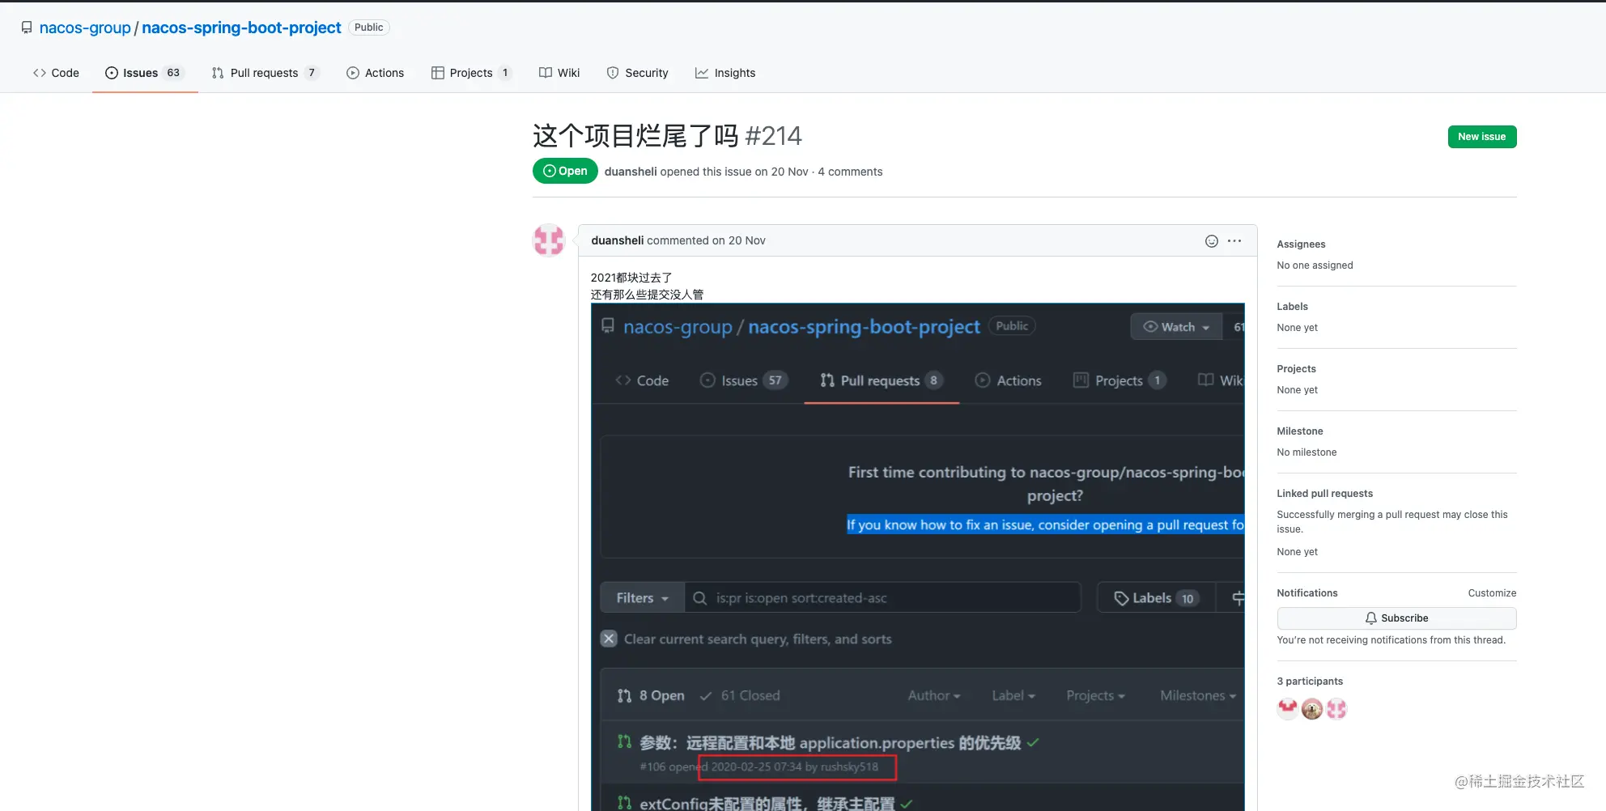Screen dimensions: 1606x811
Task: Click the 'No one assigned' text
Action: point(1315,265)
